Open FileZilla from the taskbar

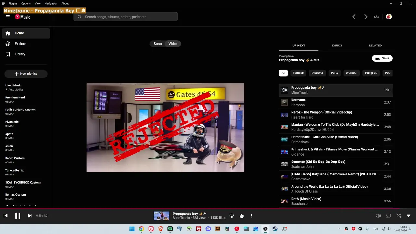click(199, 229)
